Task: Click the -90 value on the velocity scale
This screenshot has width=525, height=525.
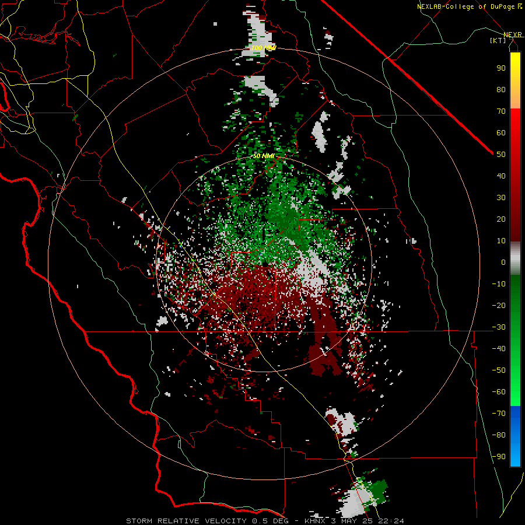Action: pyautogui.click(x=499, y=457)
